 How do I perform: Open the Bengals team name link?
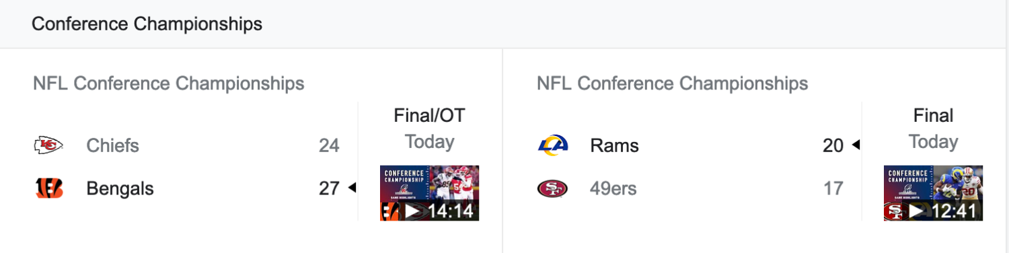[120, 189]
